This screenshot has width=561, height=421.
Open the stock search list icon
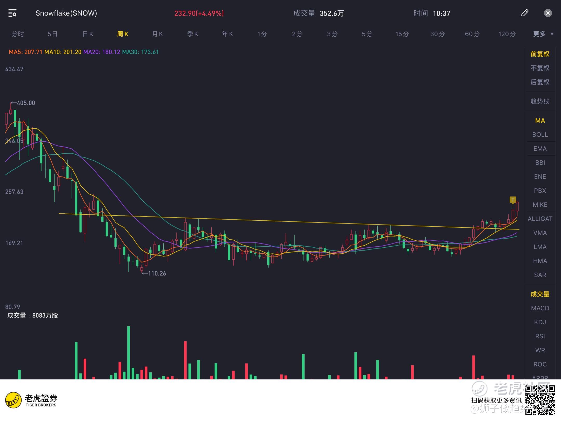tap(12, 13)
